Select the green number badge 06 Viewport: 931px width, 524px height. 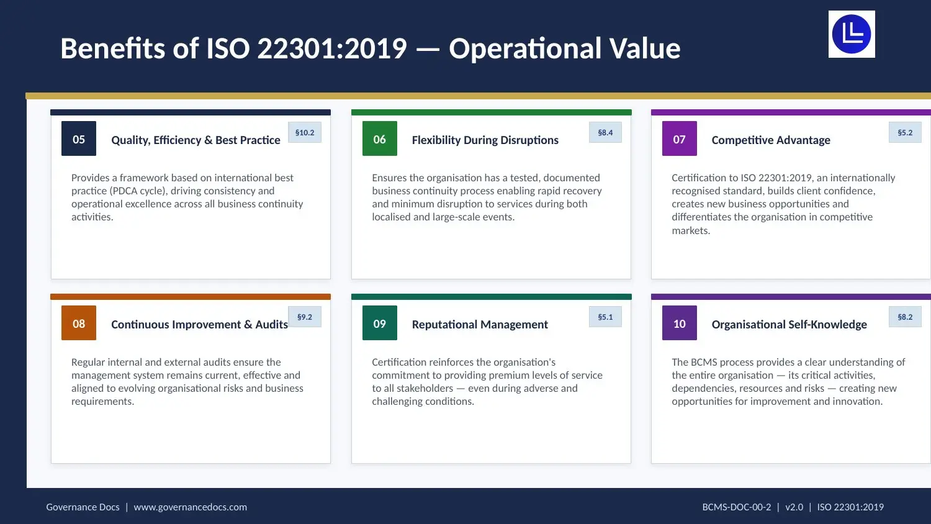(379, 138)
